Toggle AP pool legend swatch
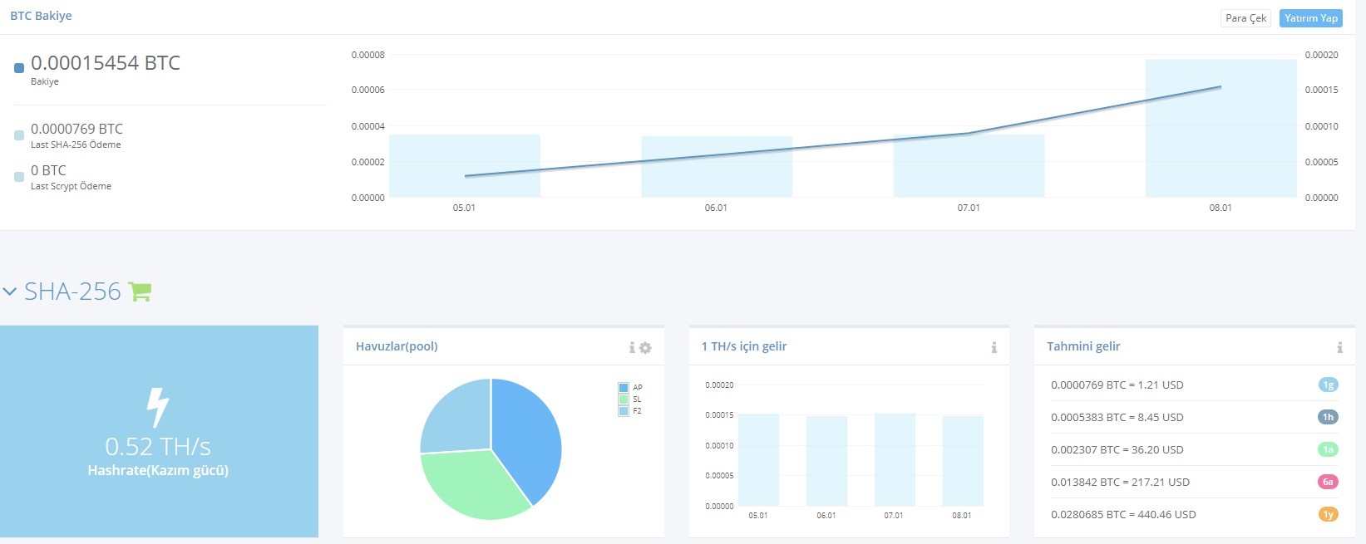Viewport: 1366px width, 544px height. coord(624,388)
